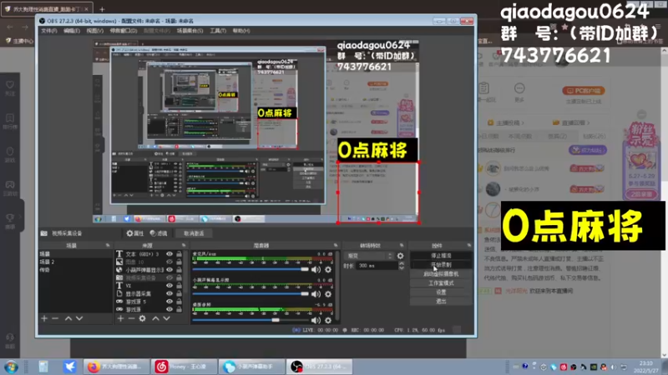The image size is (668, 375).
Task: Toggle lock on VX text source
Action: [179, 286]
